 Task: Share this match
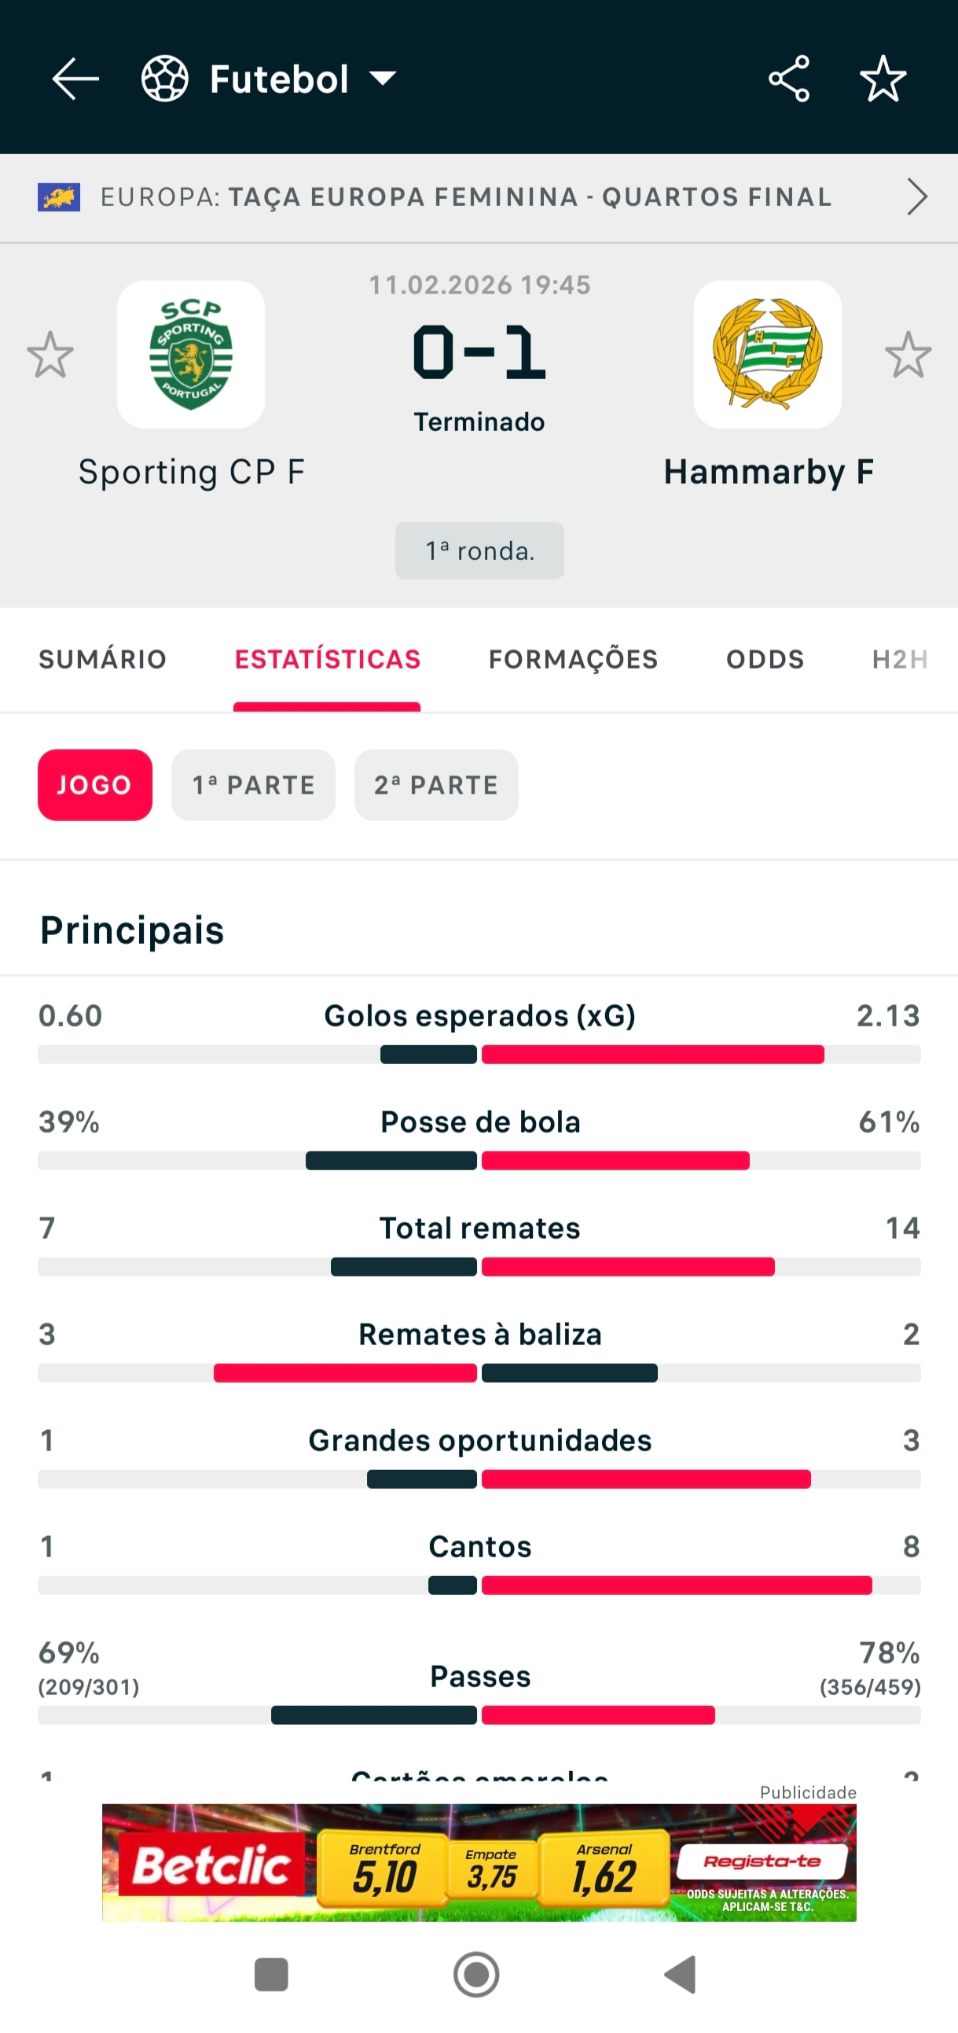pyautogui.click(x=789, y=79)
